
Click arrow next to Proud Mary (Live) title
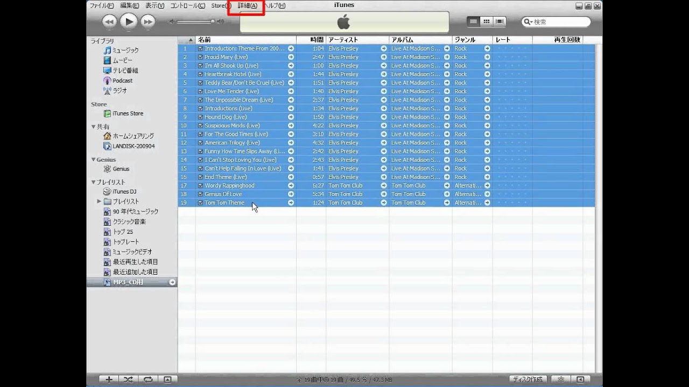(291, 57)
